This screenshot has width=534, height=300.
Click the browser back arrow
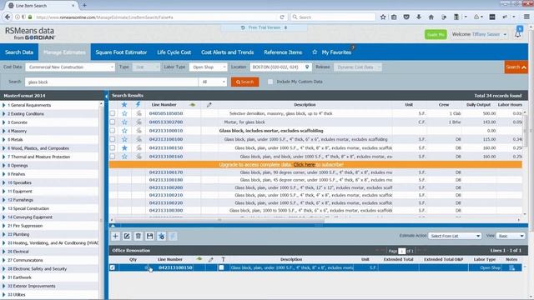point(8,17)
